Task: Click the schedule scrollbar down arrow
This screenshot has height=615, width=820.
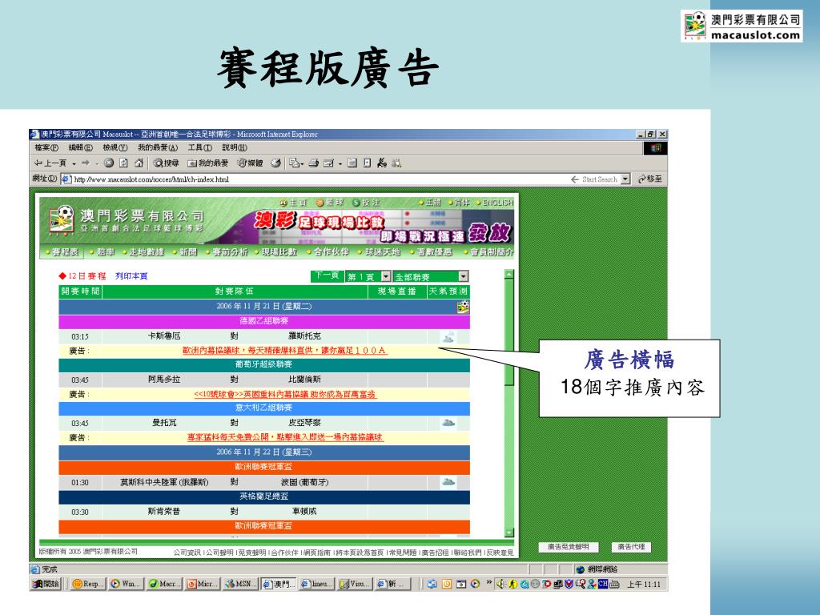Action: [x=508, y=533]
